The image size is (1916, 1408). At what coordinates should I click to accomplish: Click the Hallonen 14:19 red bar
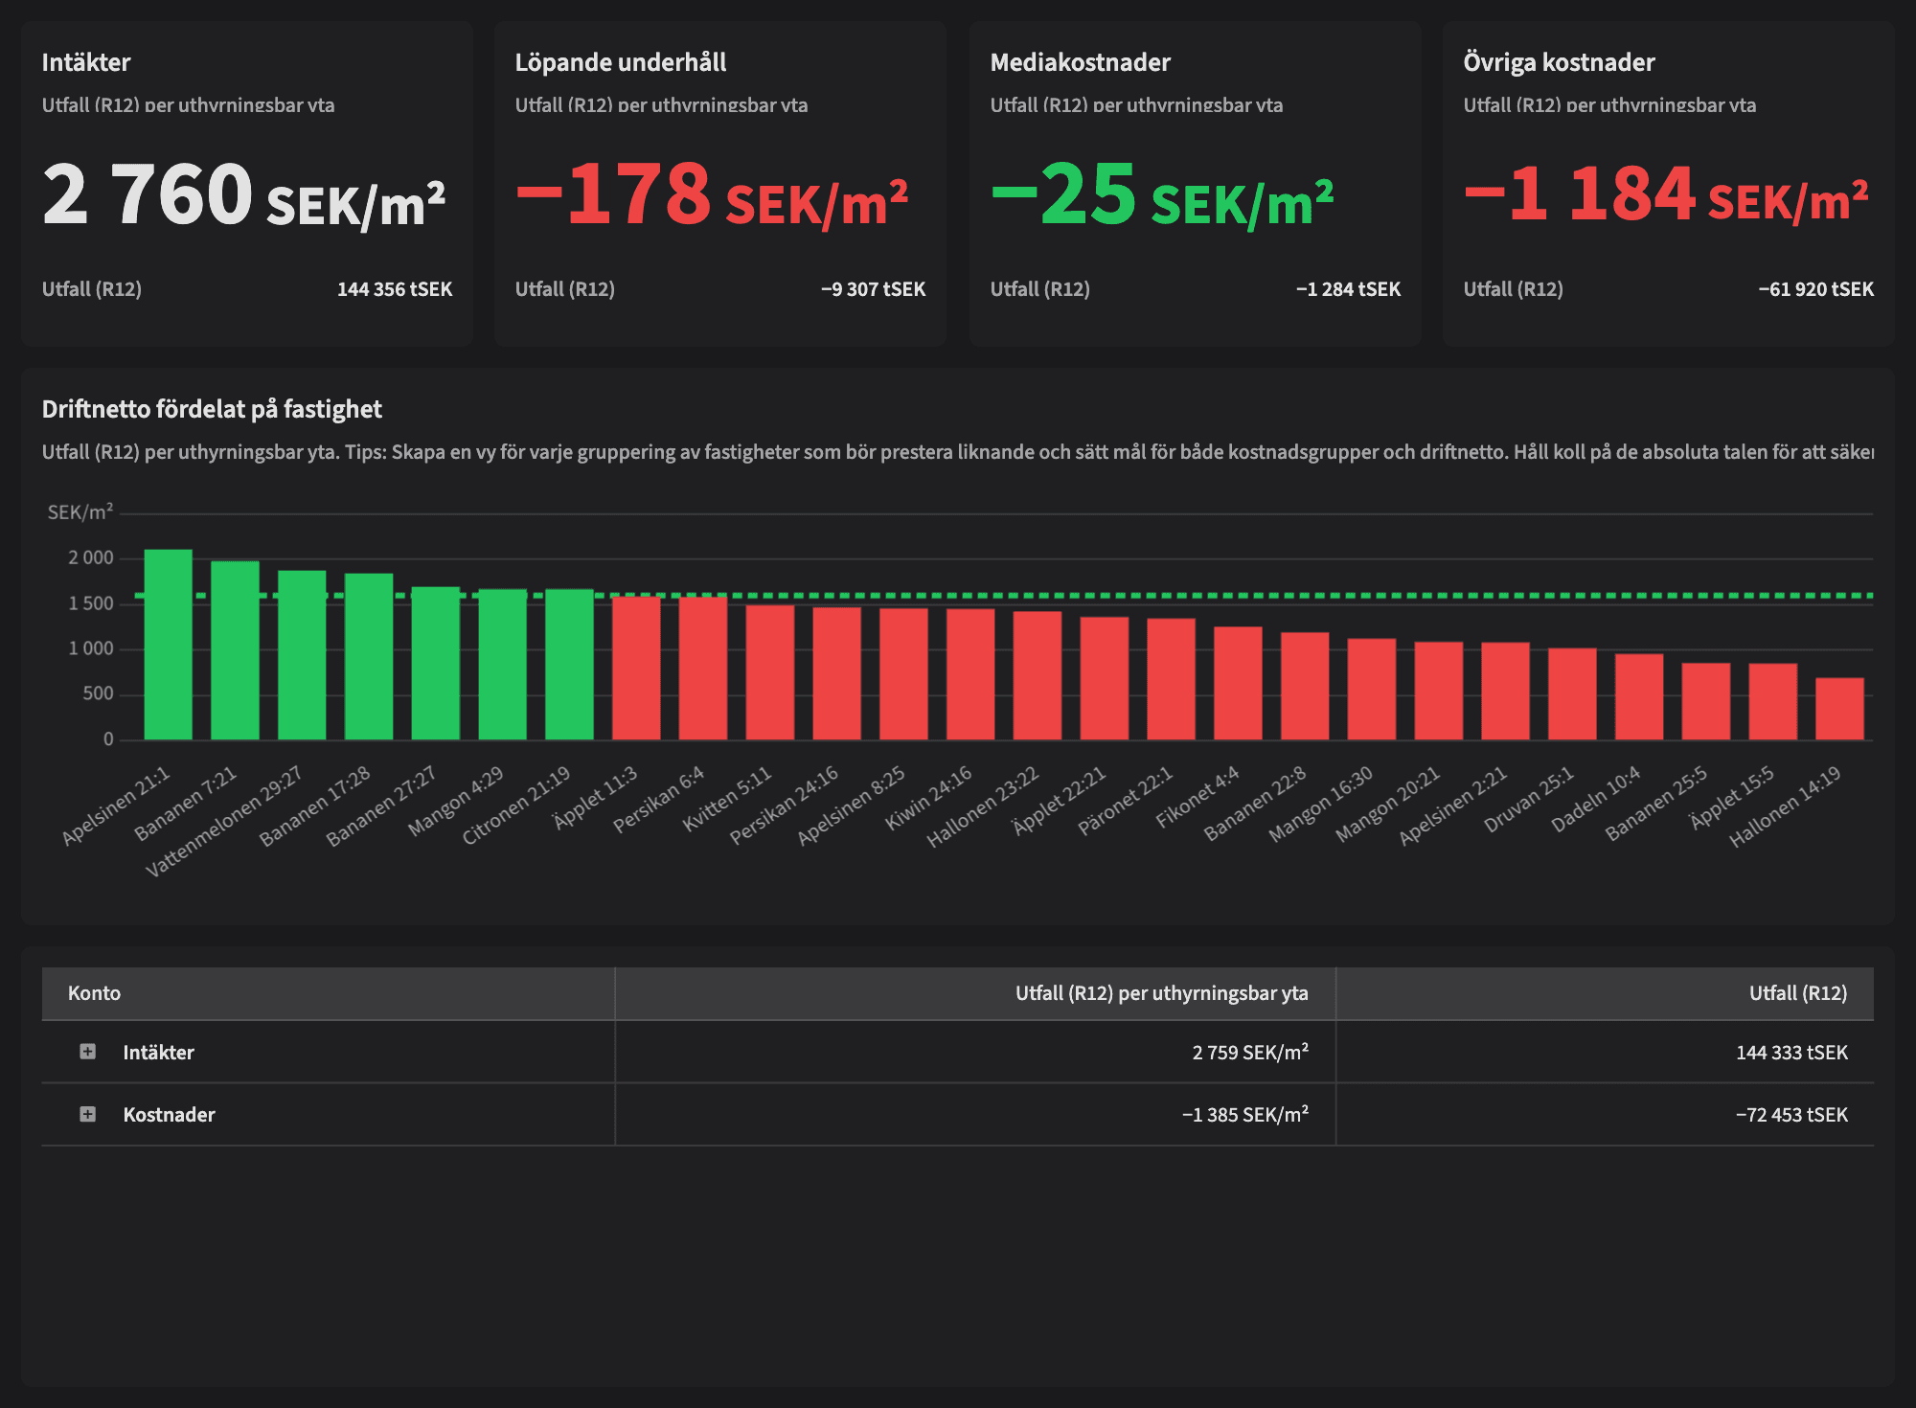(1839, 709)
